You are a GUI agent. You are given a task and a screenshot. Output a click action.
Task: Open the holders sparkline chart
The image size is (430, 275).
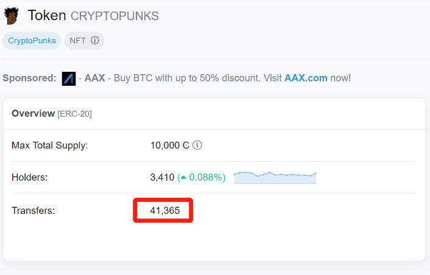(x=275, y=177)
